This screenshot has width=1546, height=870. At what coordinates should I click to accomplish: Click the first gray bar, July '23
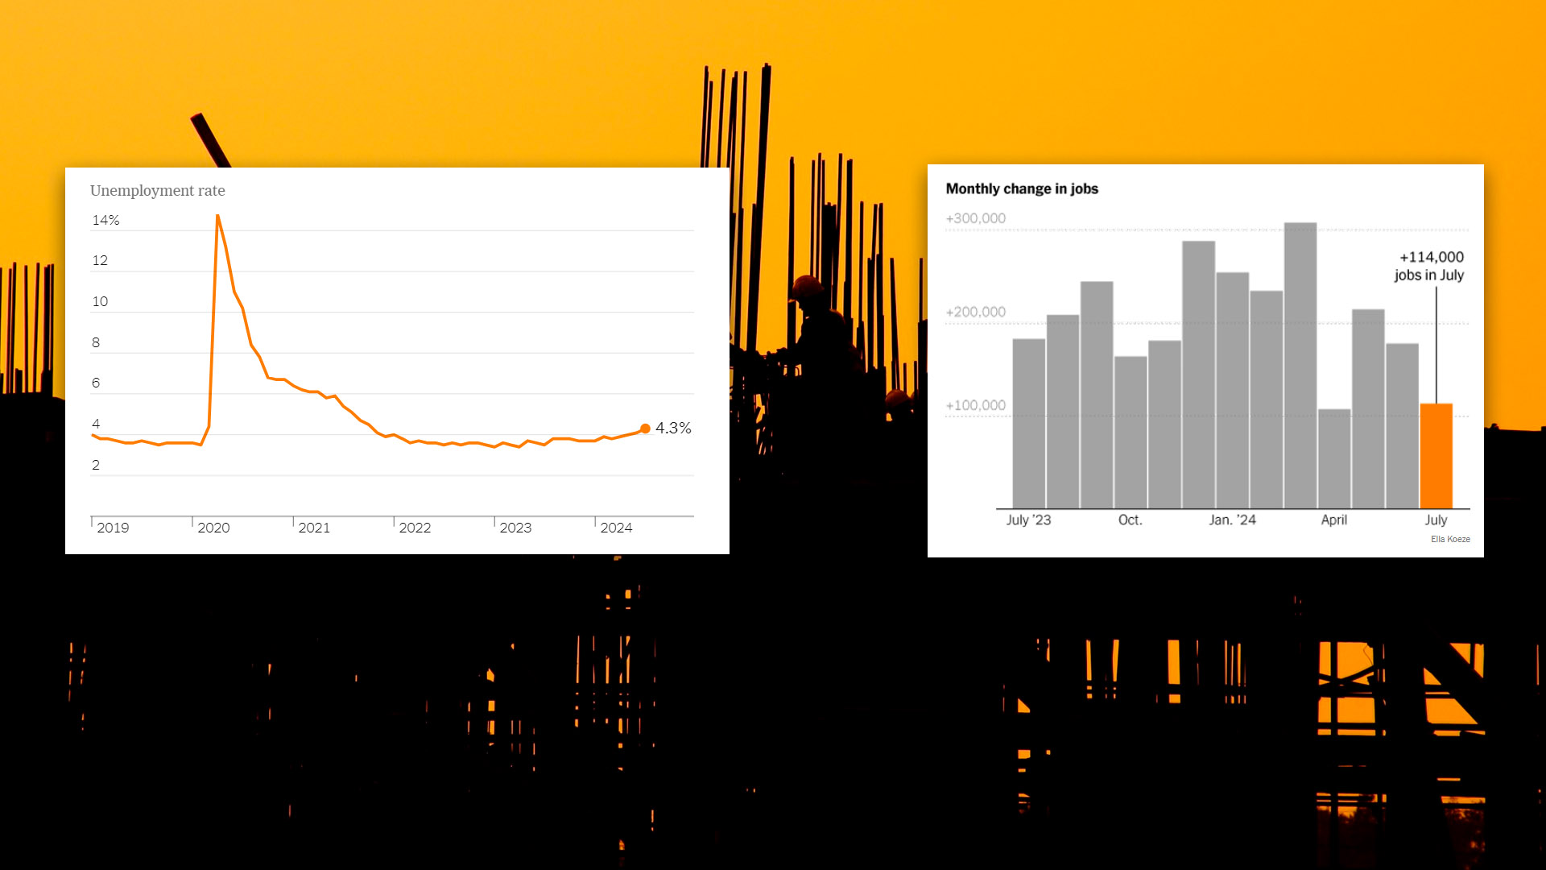pyautogui.click(x=1028, y=423)
